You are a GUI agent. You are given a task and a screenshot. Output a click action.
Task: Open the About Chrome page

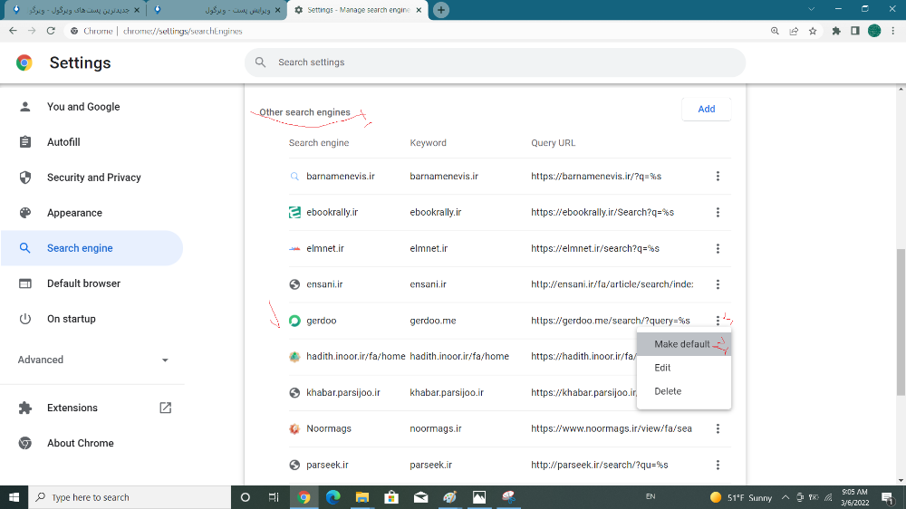coord(92,443)
